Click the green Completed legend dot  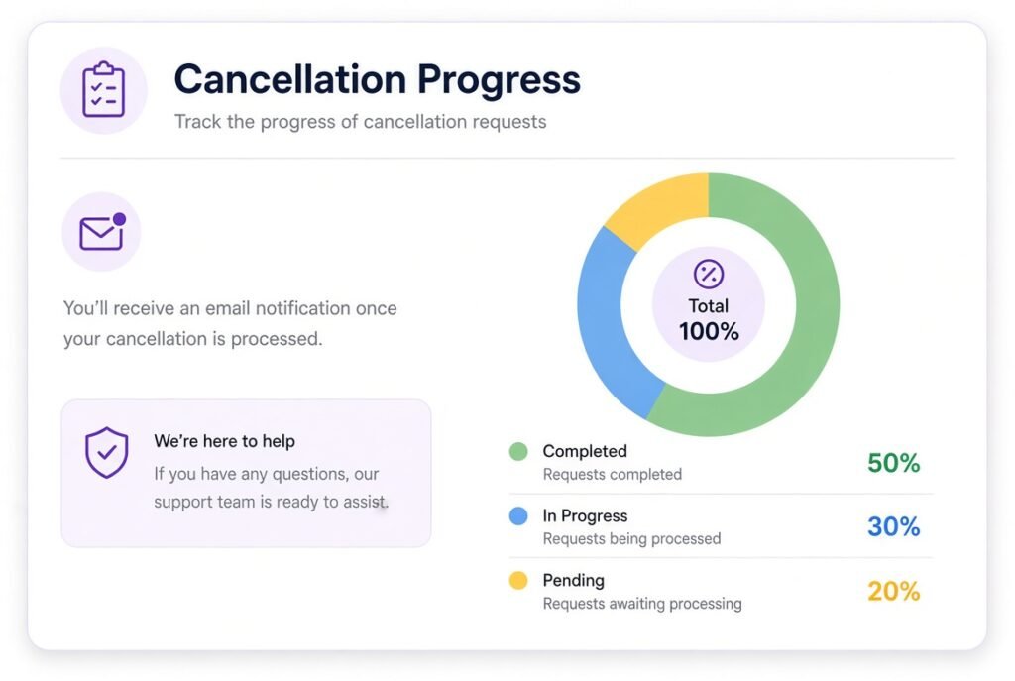tap(518, 451)
